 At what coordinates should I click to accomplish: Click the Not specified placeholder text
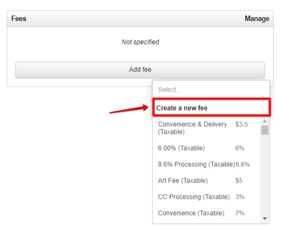point(140,42)
